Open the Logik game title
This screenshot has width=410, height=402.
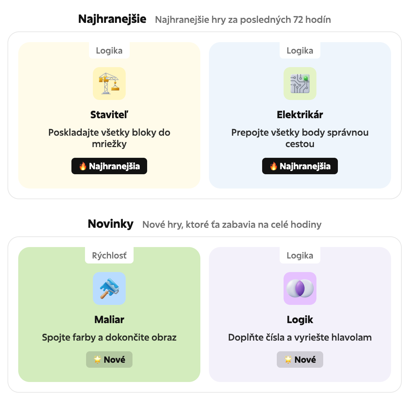point(300,320)
